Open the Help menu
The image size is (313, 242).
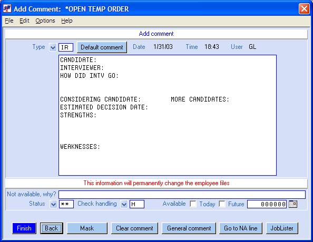(67, 21)
